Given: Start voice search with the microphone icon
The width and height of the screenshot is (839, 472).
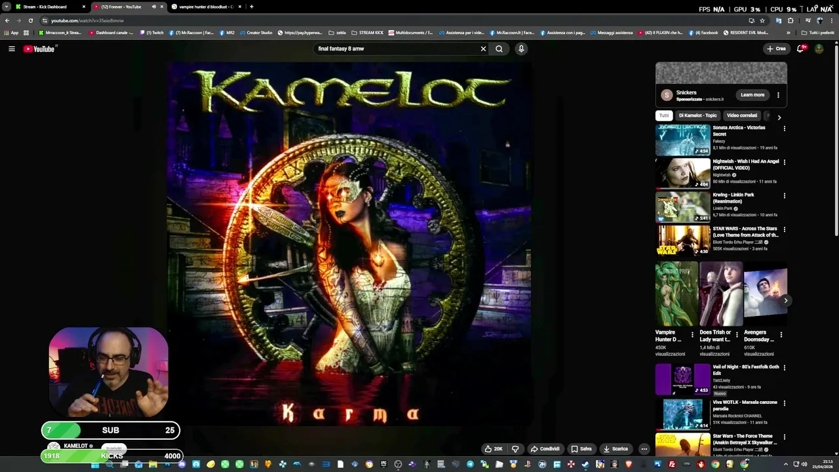Looking at the screenshot, I should coord(521,49).
